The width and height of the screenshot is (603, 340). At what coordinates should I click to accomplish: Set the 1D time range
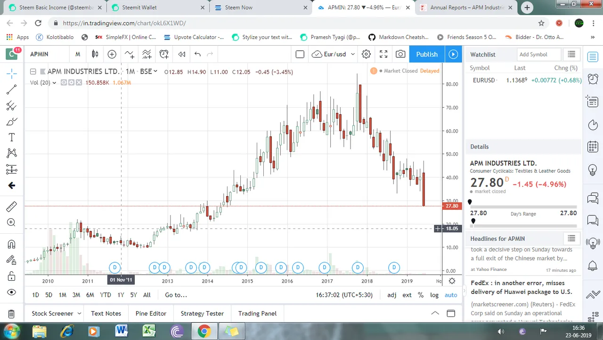tap(35, 295)
